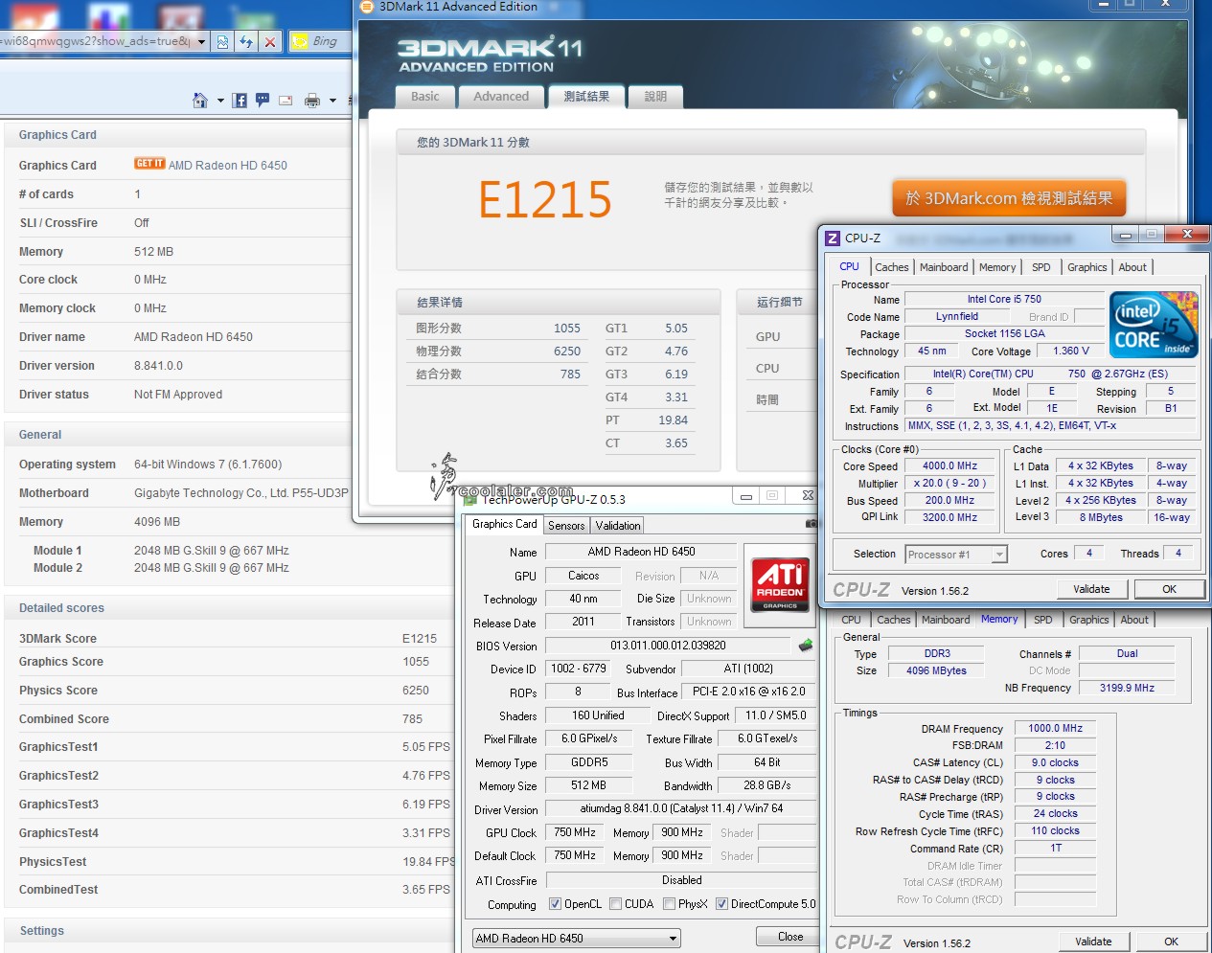Screen dimensions: 1212x953
Task: Toggle the DirectCompute 5.0 checkbox
Action: tap(721, 904)
